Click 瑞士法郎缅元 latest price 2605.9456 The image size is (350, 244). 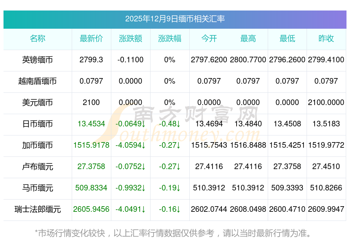point(91,209)
